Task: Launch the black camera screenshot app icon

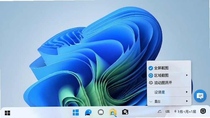Action: tap(125, 112)
